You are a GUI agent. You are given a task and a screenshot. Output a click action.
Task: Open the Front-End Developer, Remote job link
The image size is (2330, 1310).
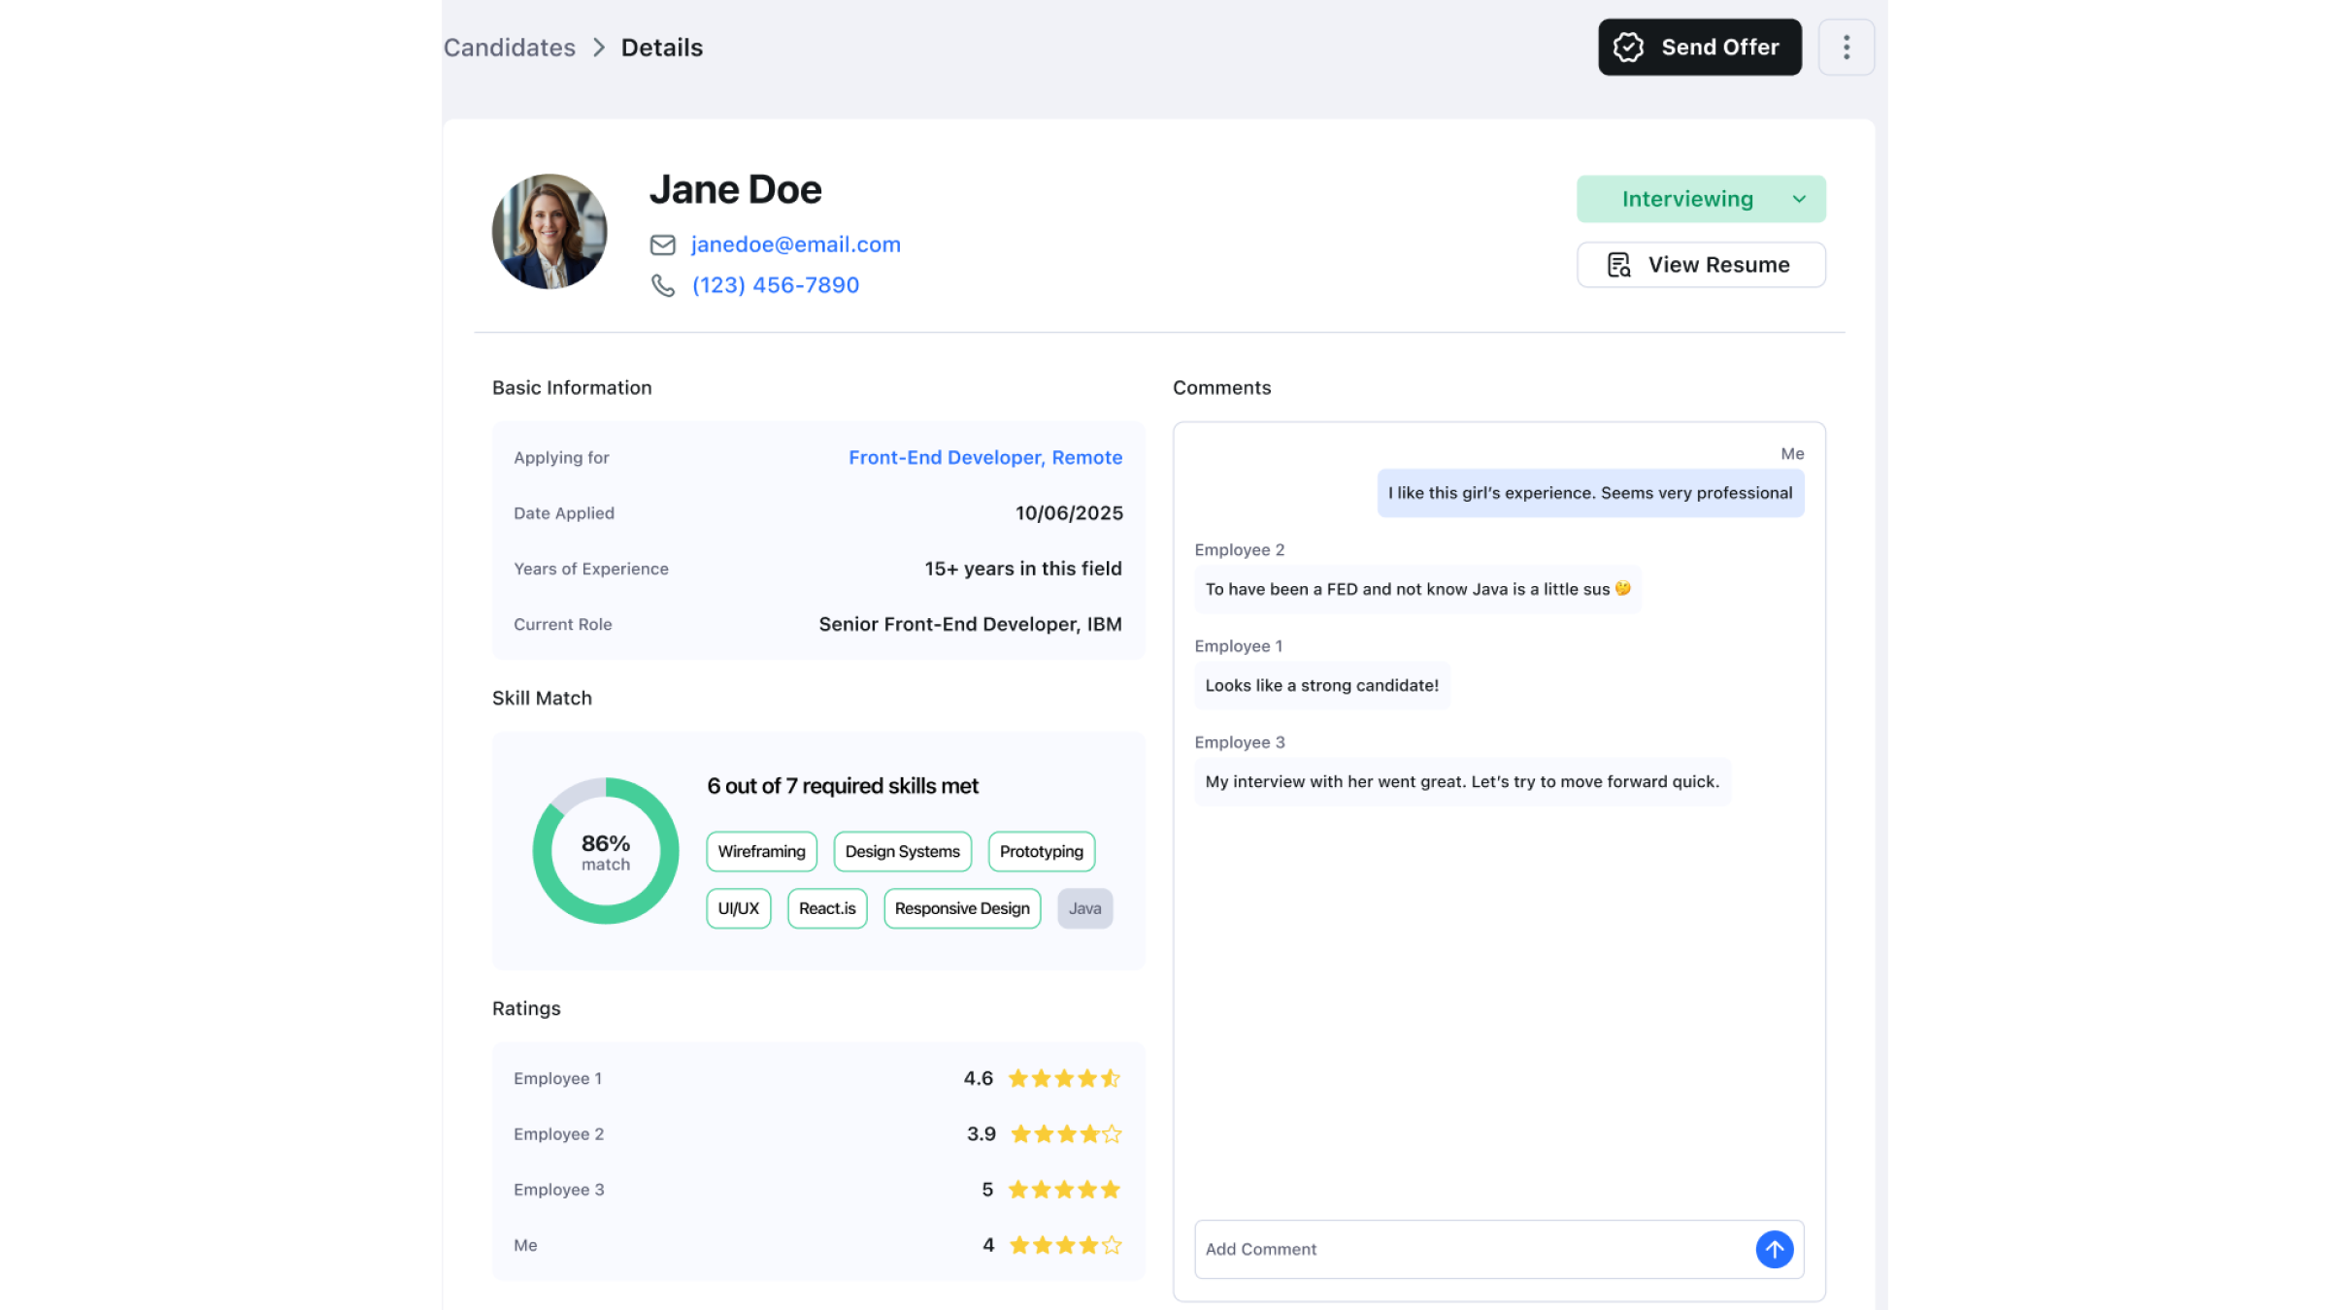[984, 457]
